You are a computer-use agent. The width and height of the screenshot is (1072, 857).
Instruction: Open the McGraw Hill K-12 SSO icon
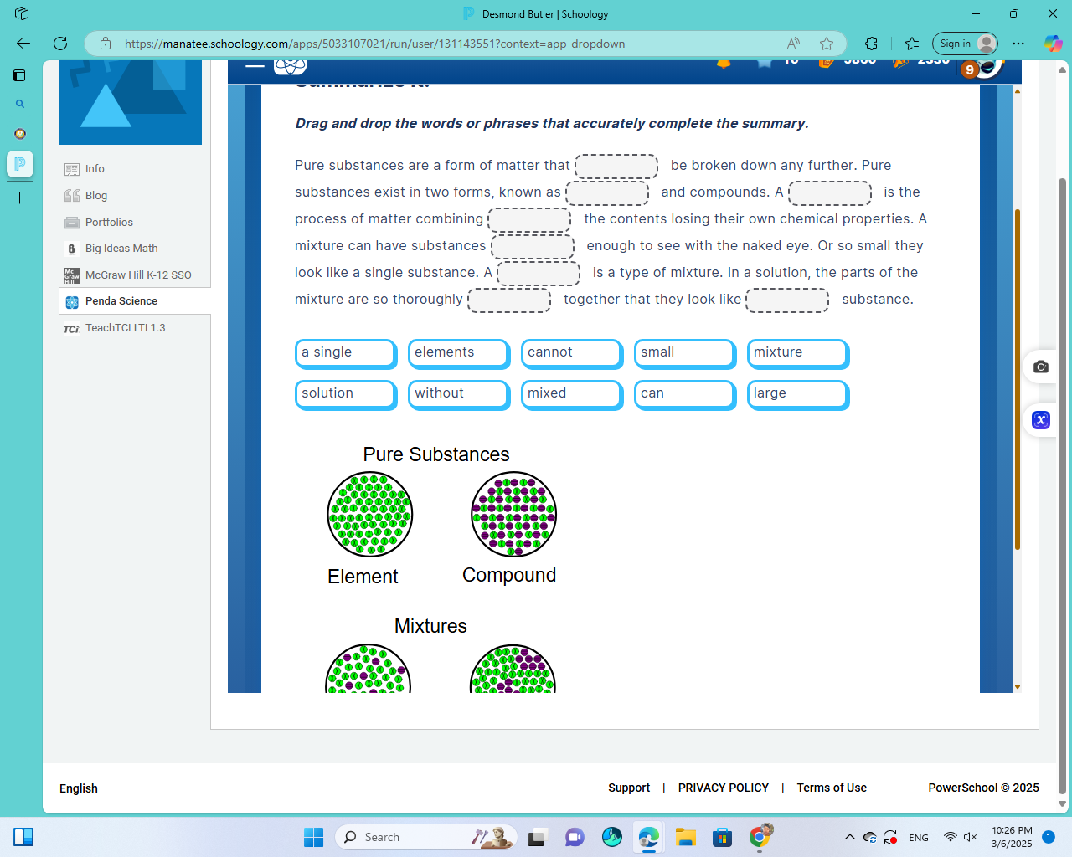coord(72,275)
